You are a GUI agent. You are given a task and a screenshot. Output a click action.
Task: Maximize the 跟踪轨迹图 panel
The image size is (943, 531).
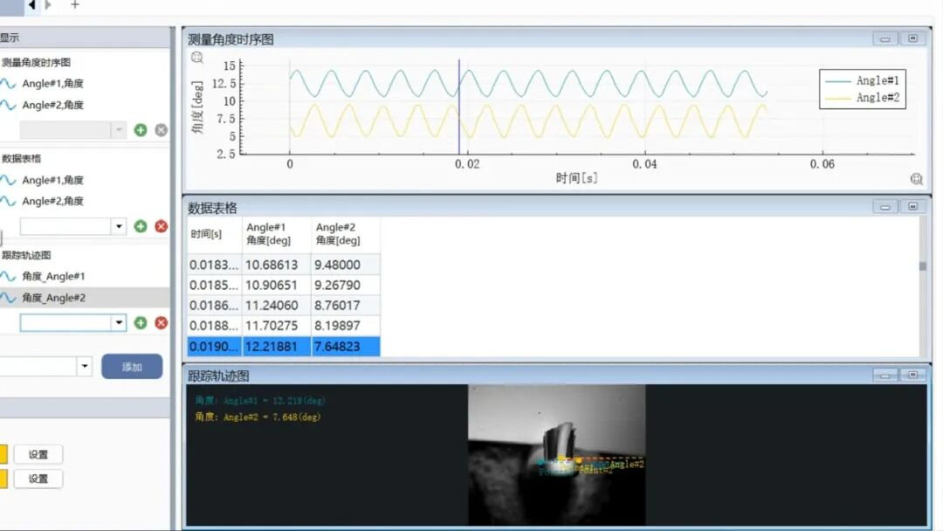click(x=912, y=376)
